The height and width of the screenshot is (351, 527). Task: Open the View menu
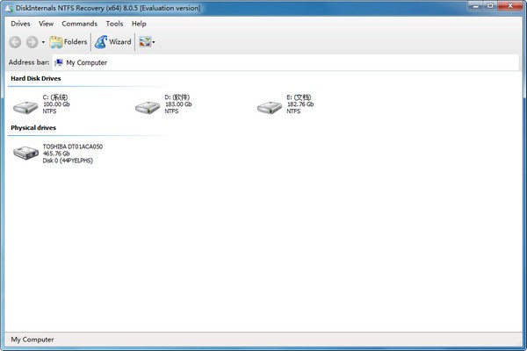[47, 24]
